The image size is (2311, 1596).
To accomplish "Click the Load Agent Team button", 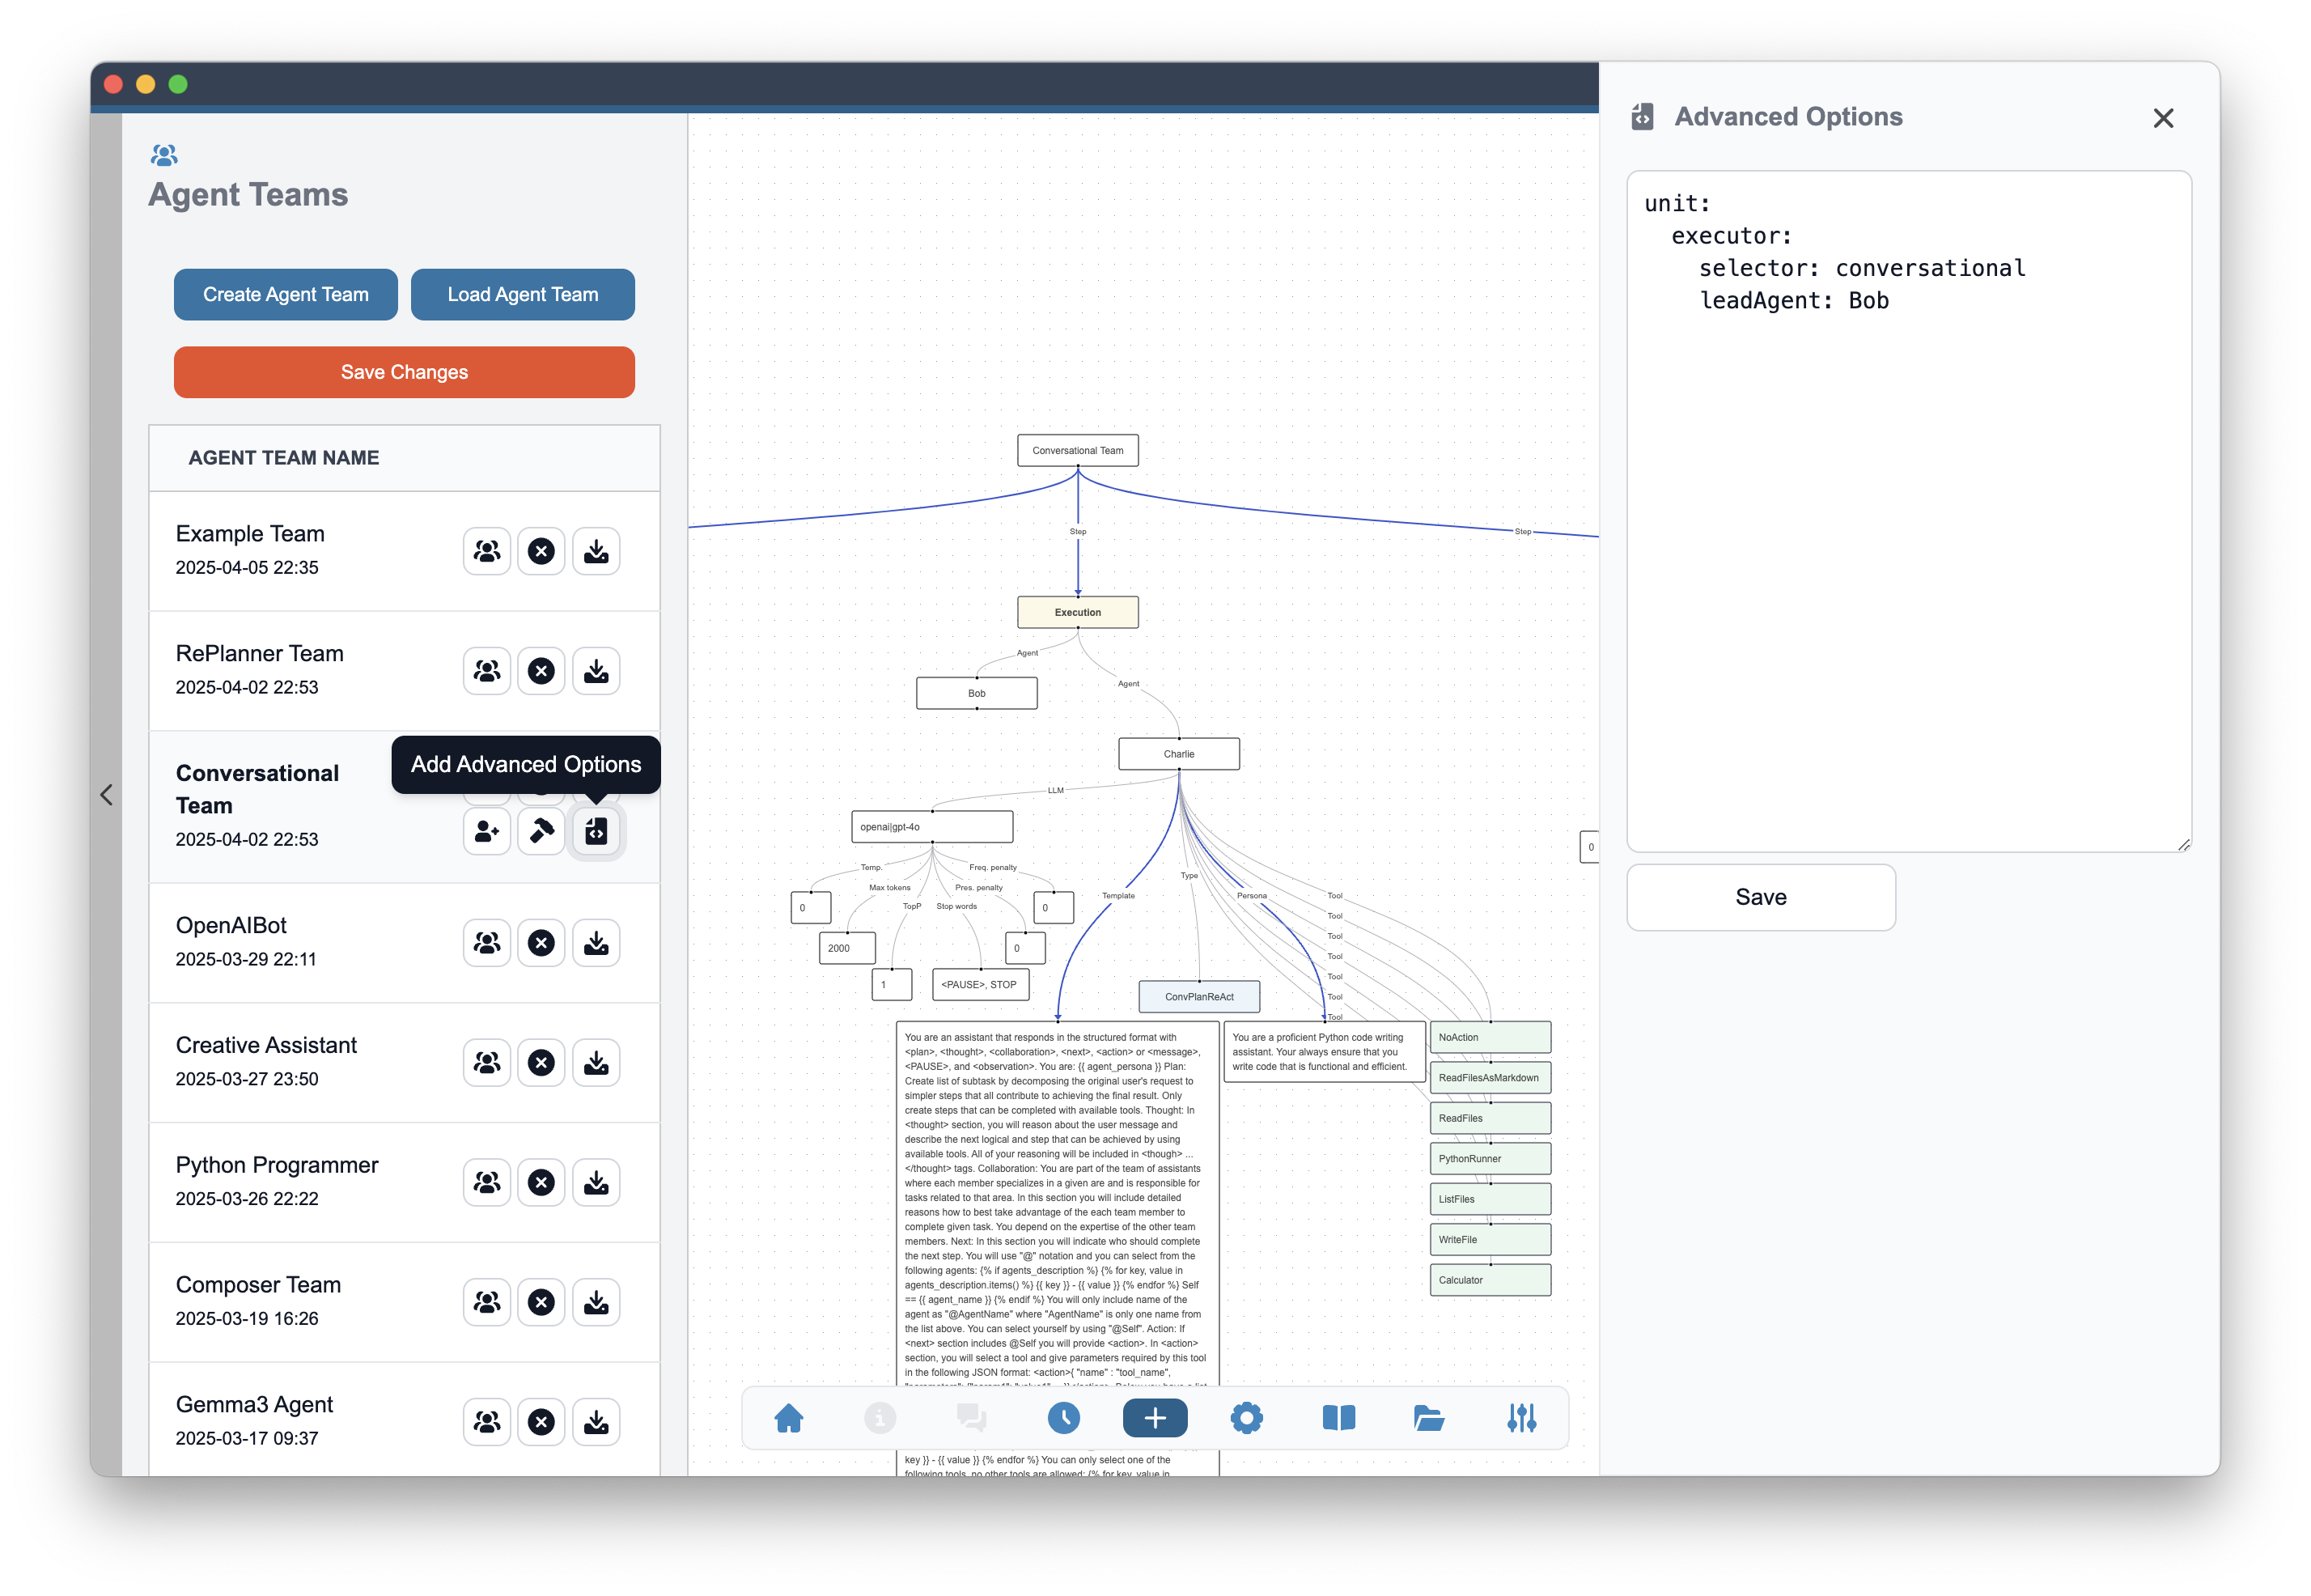I will [523, 294].
